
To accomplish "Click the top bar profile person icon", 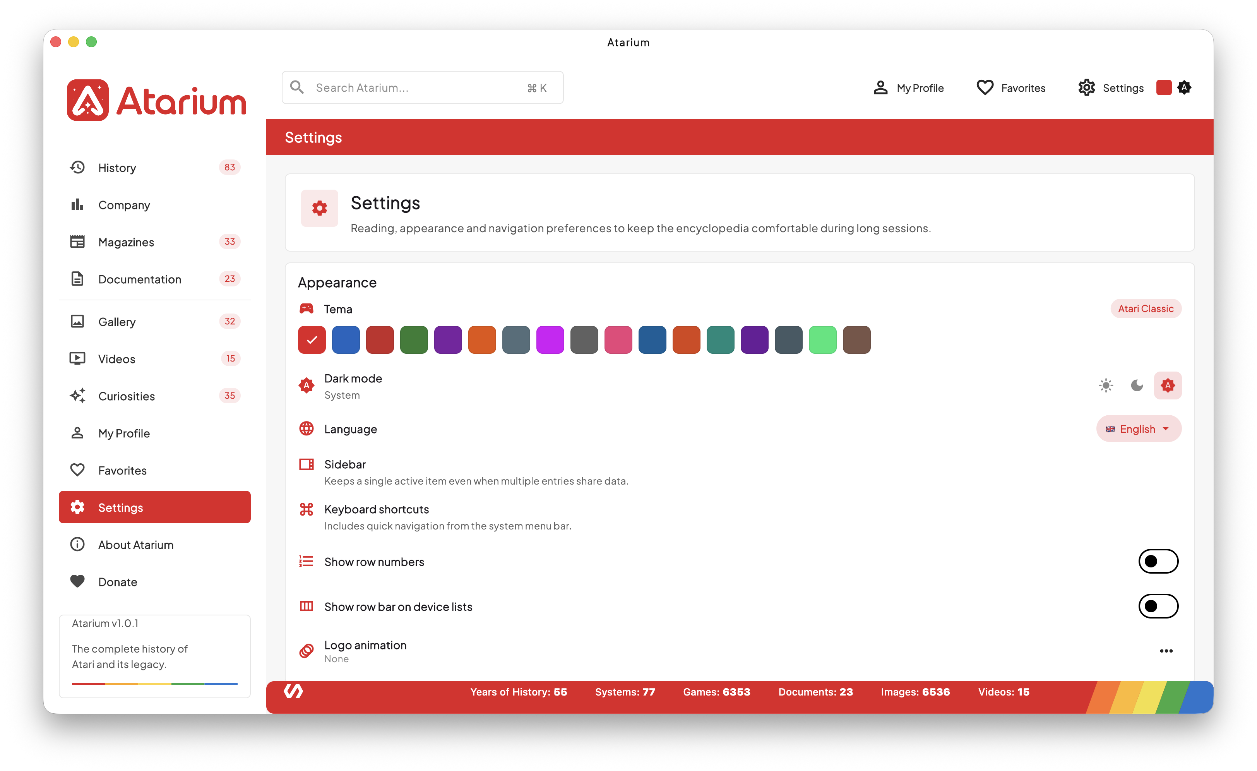I will pyautogui.click(x=880, y=88).
